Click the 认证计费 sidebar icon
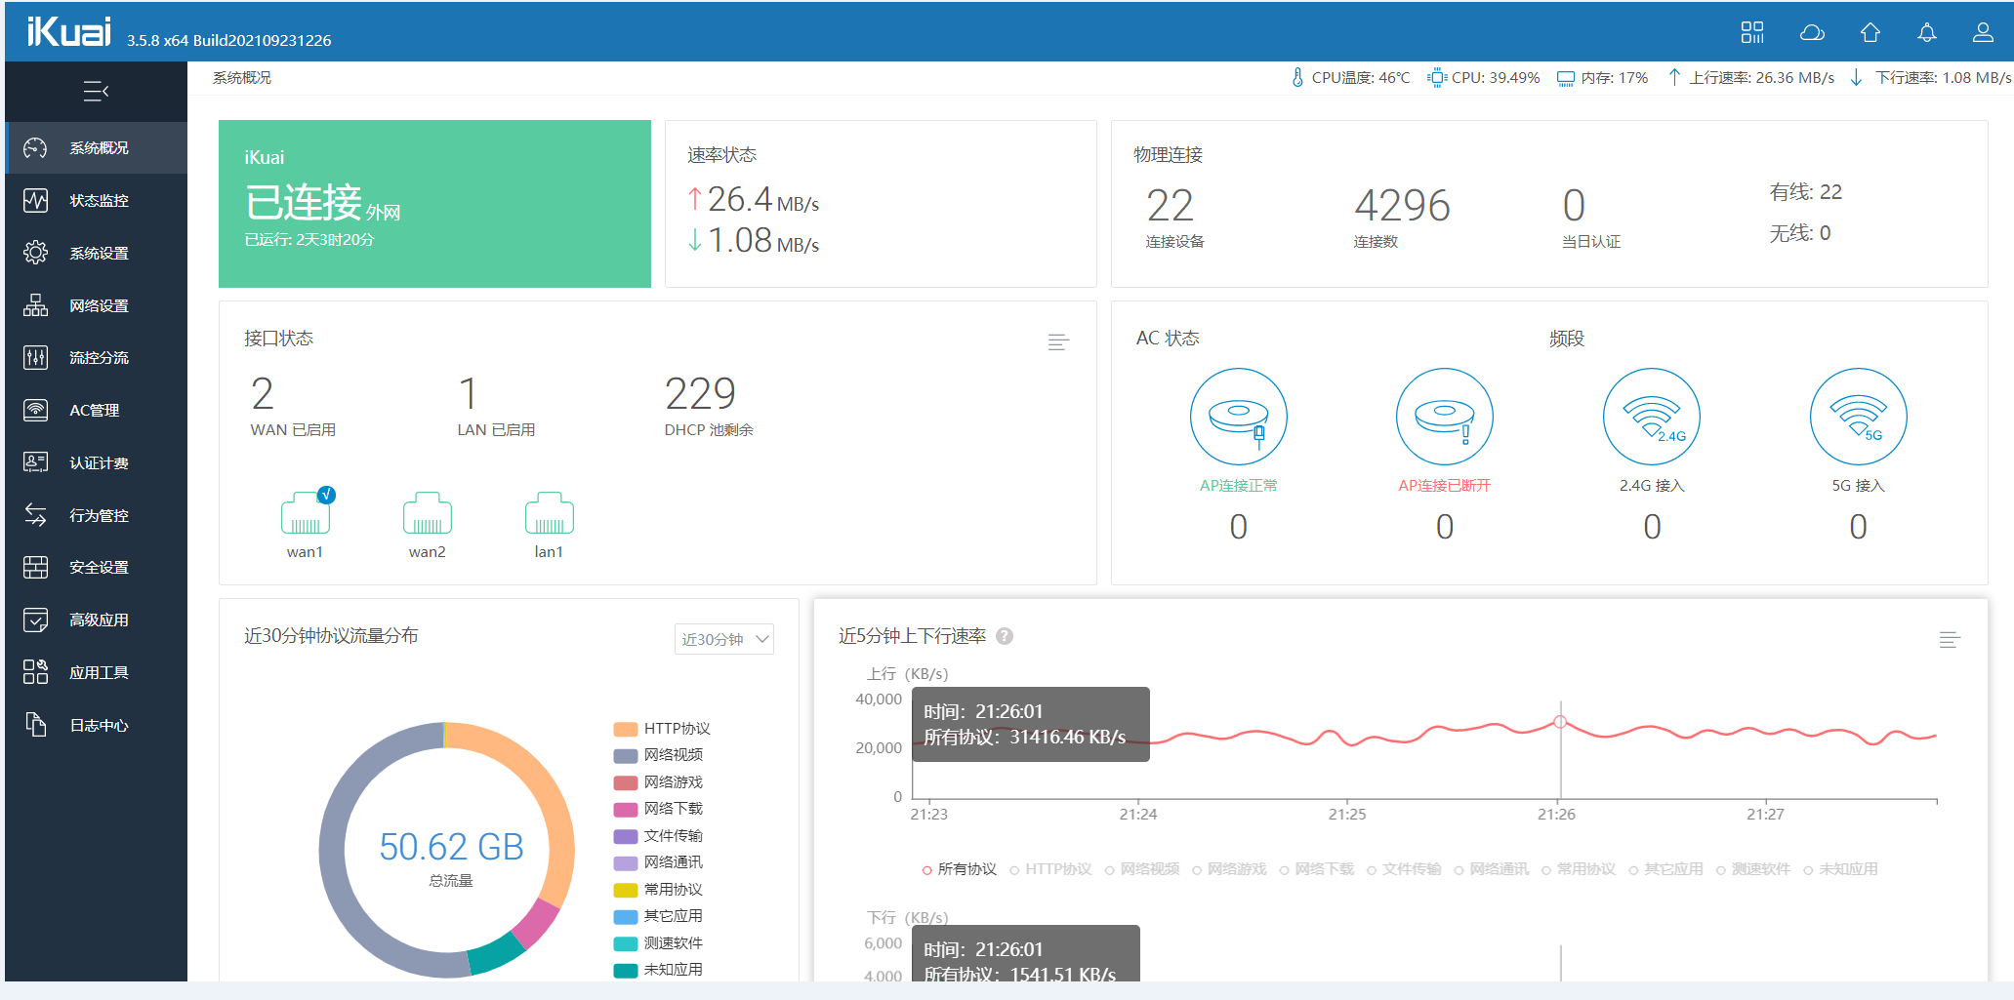 coord(35,462)
